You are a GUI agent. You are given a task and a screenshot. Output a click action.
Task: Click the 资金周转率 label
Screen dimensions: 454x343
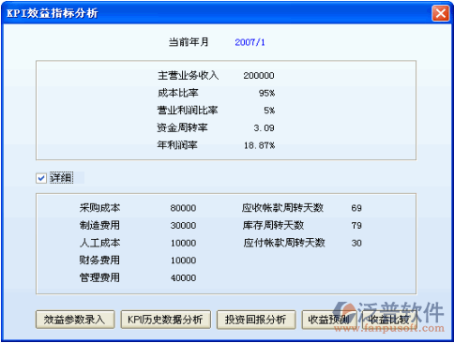[182, 127]
